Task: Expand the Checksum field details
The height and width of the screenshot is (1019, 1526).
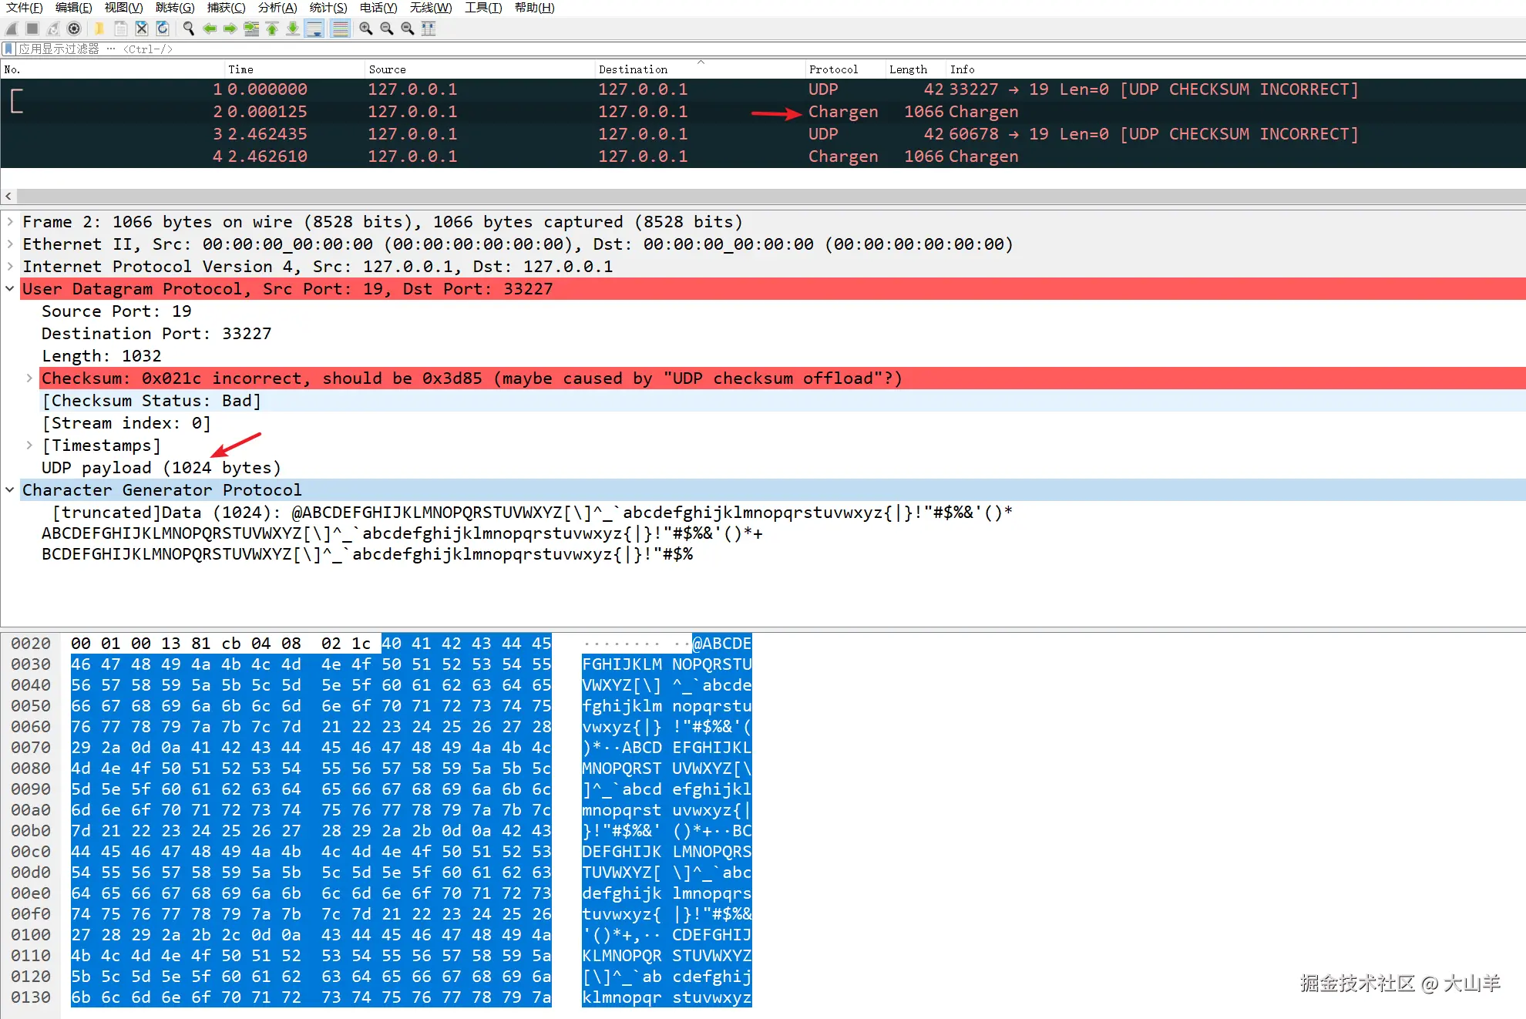Action: tap(29, 378)
